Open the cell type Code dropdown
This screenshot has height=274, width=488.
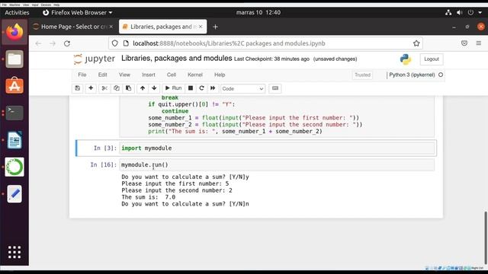pyautogui.click(x=242, y=89)
